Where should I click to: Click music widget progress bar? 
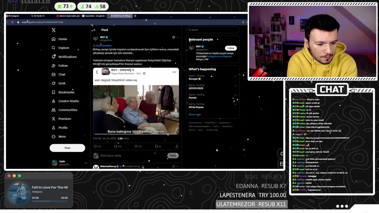tap(50, 201)
